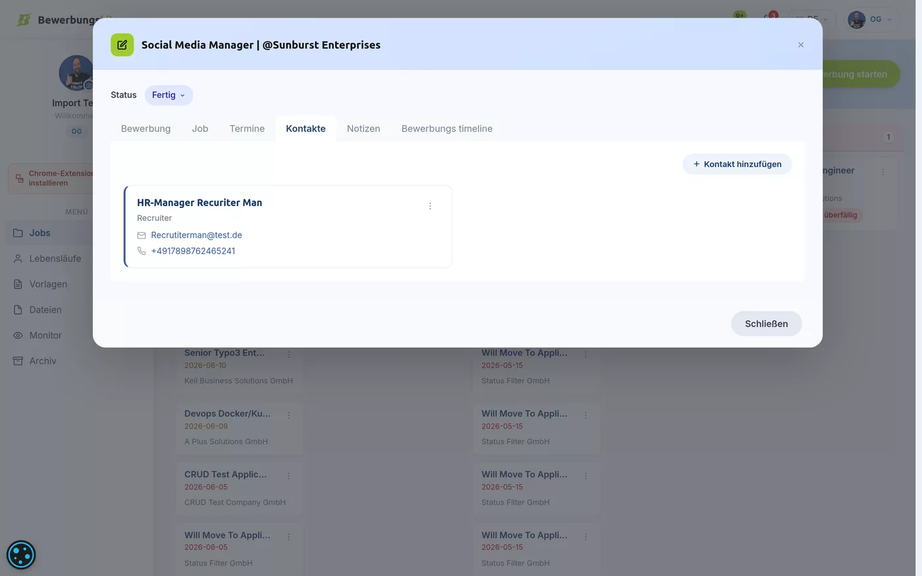The image size is (922, 576).
Task: Click the date 2026-06-09
Action: (x=206, y=426)
